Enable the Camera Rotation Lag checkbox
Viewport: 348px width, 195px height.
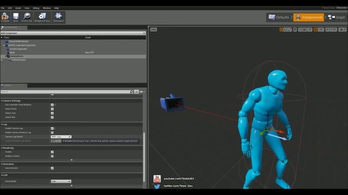click(x=52, y=133)
